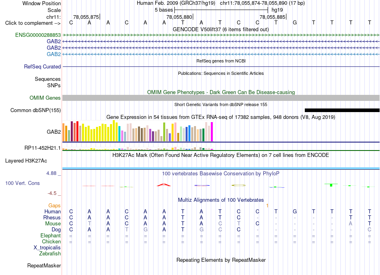Screen dimensions: 380x275
Task: Click the 78,055,880 position marker
Action: 180,17
